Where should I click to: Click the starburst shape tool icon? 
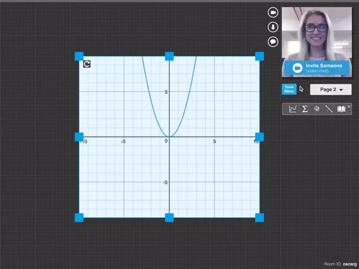pos(317,109)
